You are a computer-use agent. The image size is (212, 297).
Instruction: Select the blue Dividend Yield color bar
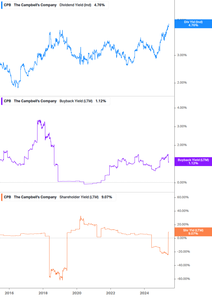(x=2, y=5)
